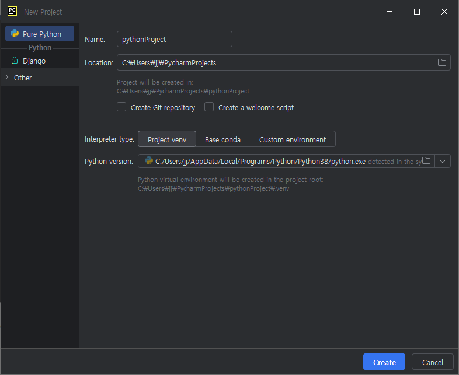The width and height of the screenshot is (459, 375).
Task: Maximize the New Project window
Action: [417, 12]
